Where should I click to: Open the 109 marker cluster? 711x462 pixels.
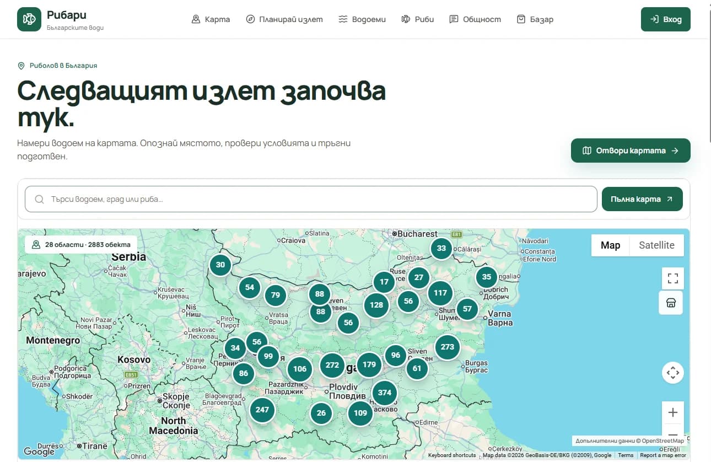click(360, 413)
